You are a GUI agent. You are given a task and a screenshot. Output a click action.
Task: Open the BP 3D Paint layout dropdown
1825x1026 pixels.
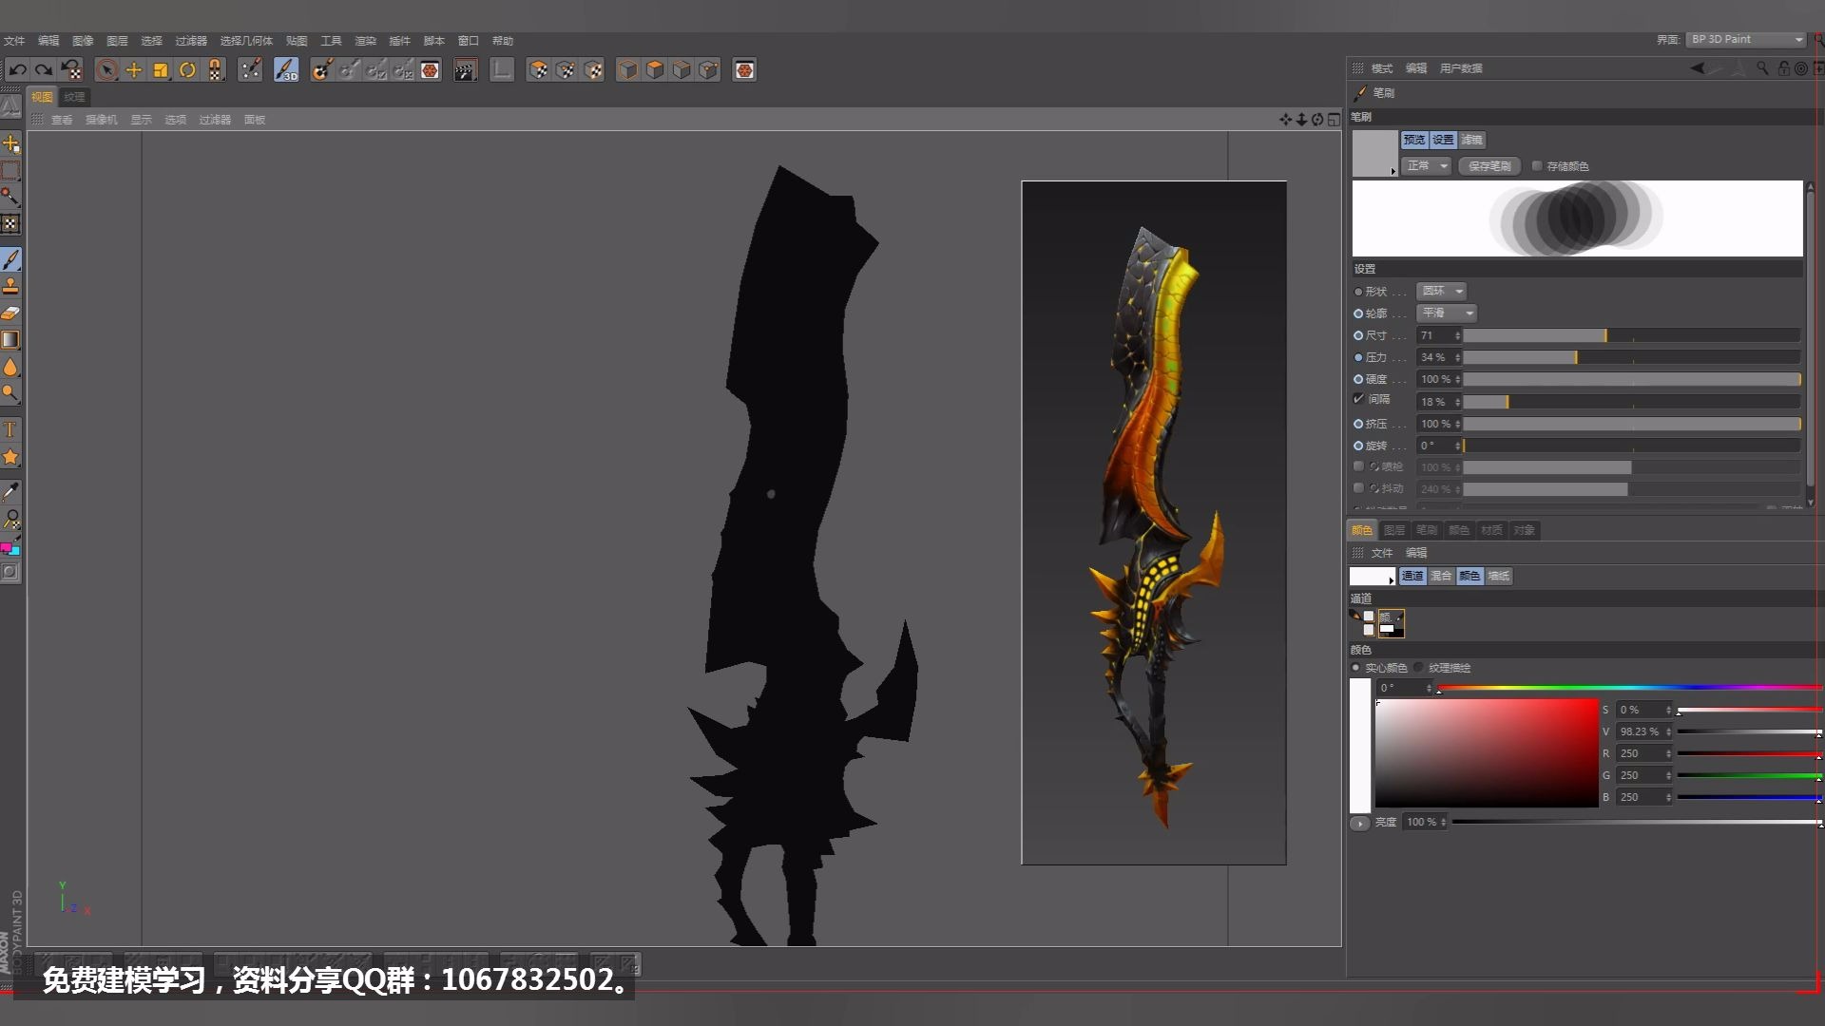[1745, 39]
